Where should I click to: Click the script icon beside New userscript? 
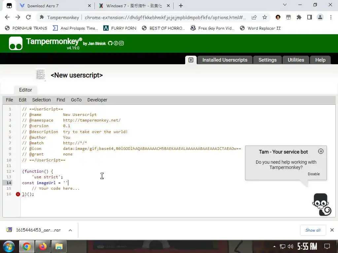click(41, 75)
